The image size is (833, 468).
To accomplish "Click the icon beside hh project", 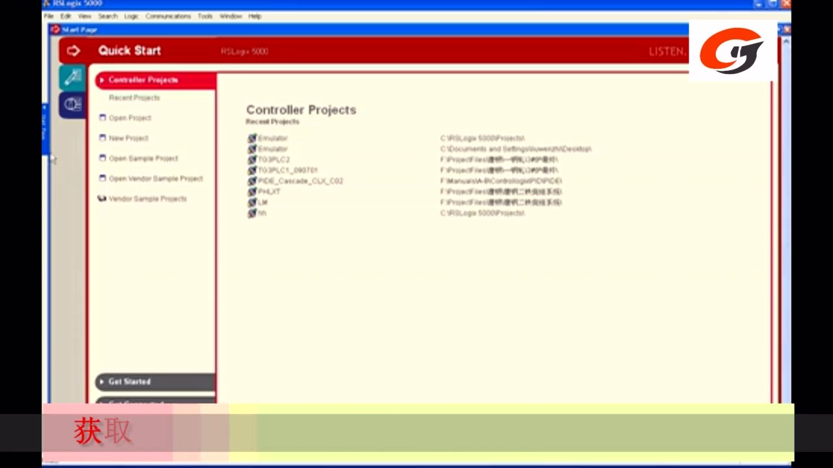I will tap(253, 213).
